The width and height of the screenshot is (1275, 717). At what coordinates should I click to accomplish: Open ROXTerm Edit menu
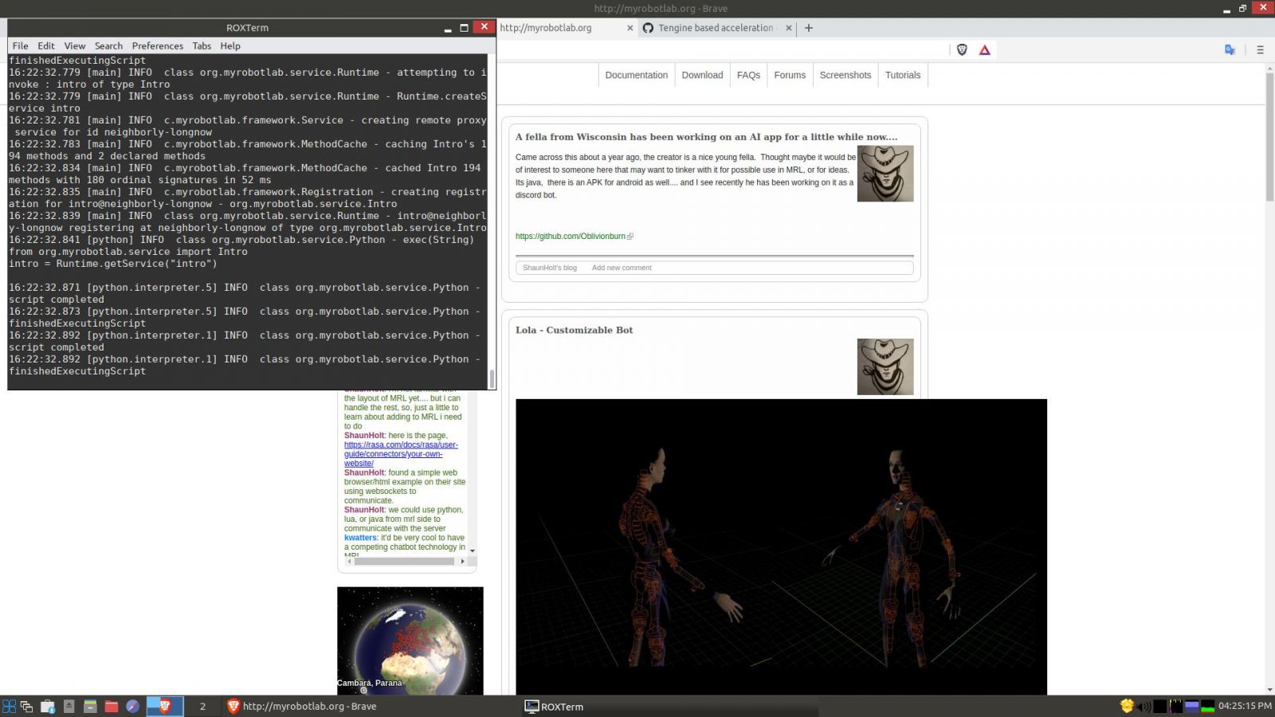coord(46,46)
